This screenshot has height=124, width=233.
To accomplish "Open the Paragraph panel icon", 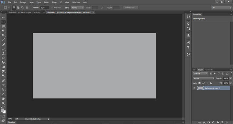I will coord(188,47).
